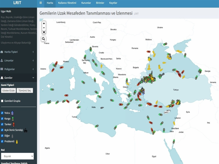
Task: Click the yellow ship icon beside Problemli
Action: [17, 142]
